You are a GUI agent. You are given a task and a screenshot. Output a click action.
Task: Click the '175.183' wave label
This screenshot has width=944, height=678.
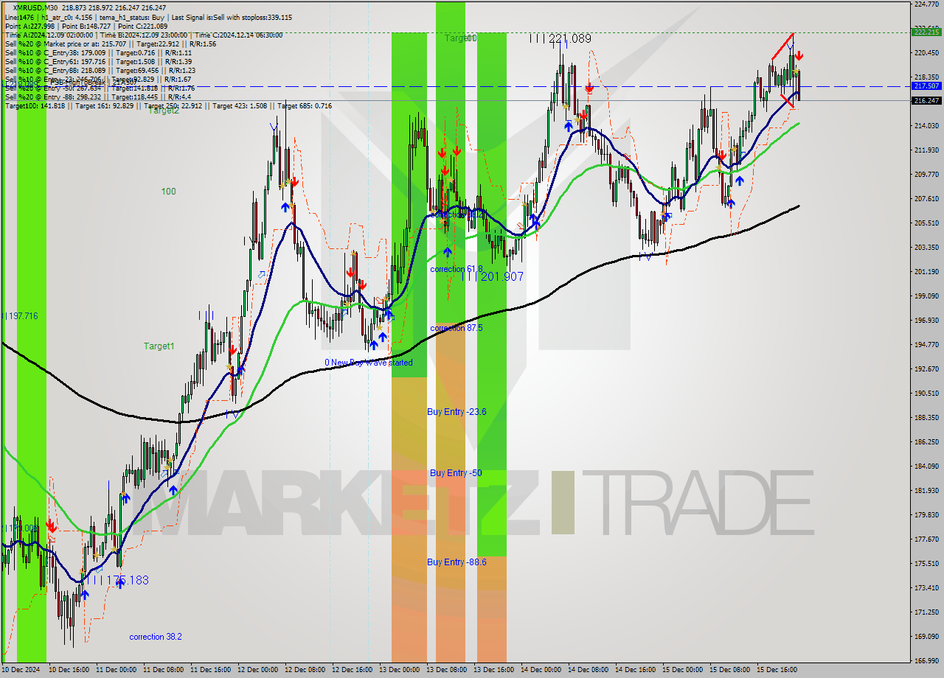[x=119, y=581]
